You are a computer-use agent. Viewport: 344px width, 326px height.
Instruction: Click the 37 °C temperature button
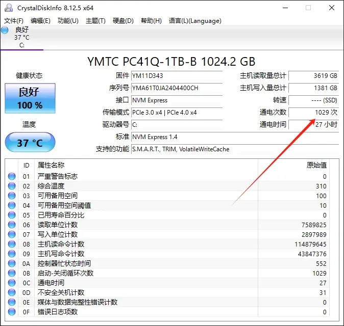click(x=30, y=142)
